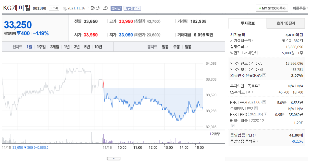Click the help icon under 배당수익률

tap(232, 126)
